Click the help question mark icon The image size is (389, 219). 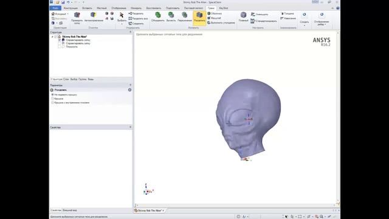[338, 8]
